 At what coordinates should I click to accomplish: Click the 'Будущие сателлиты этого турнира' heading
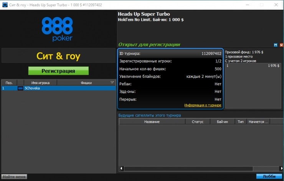[150, 115]
